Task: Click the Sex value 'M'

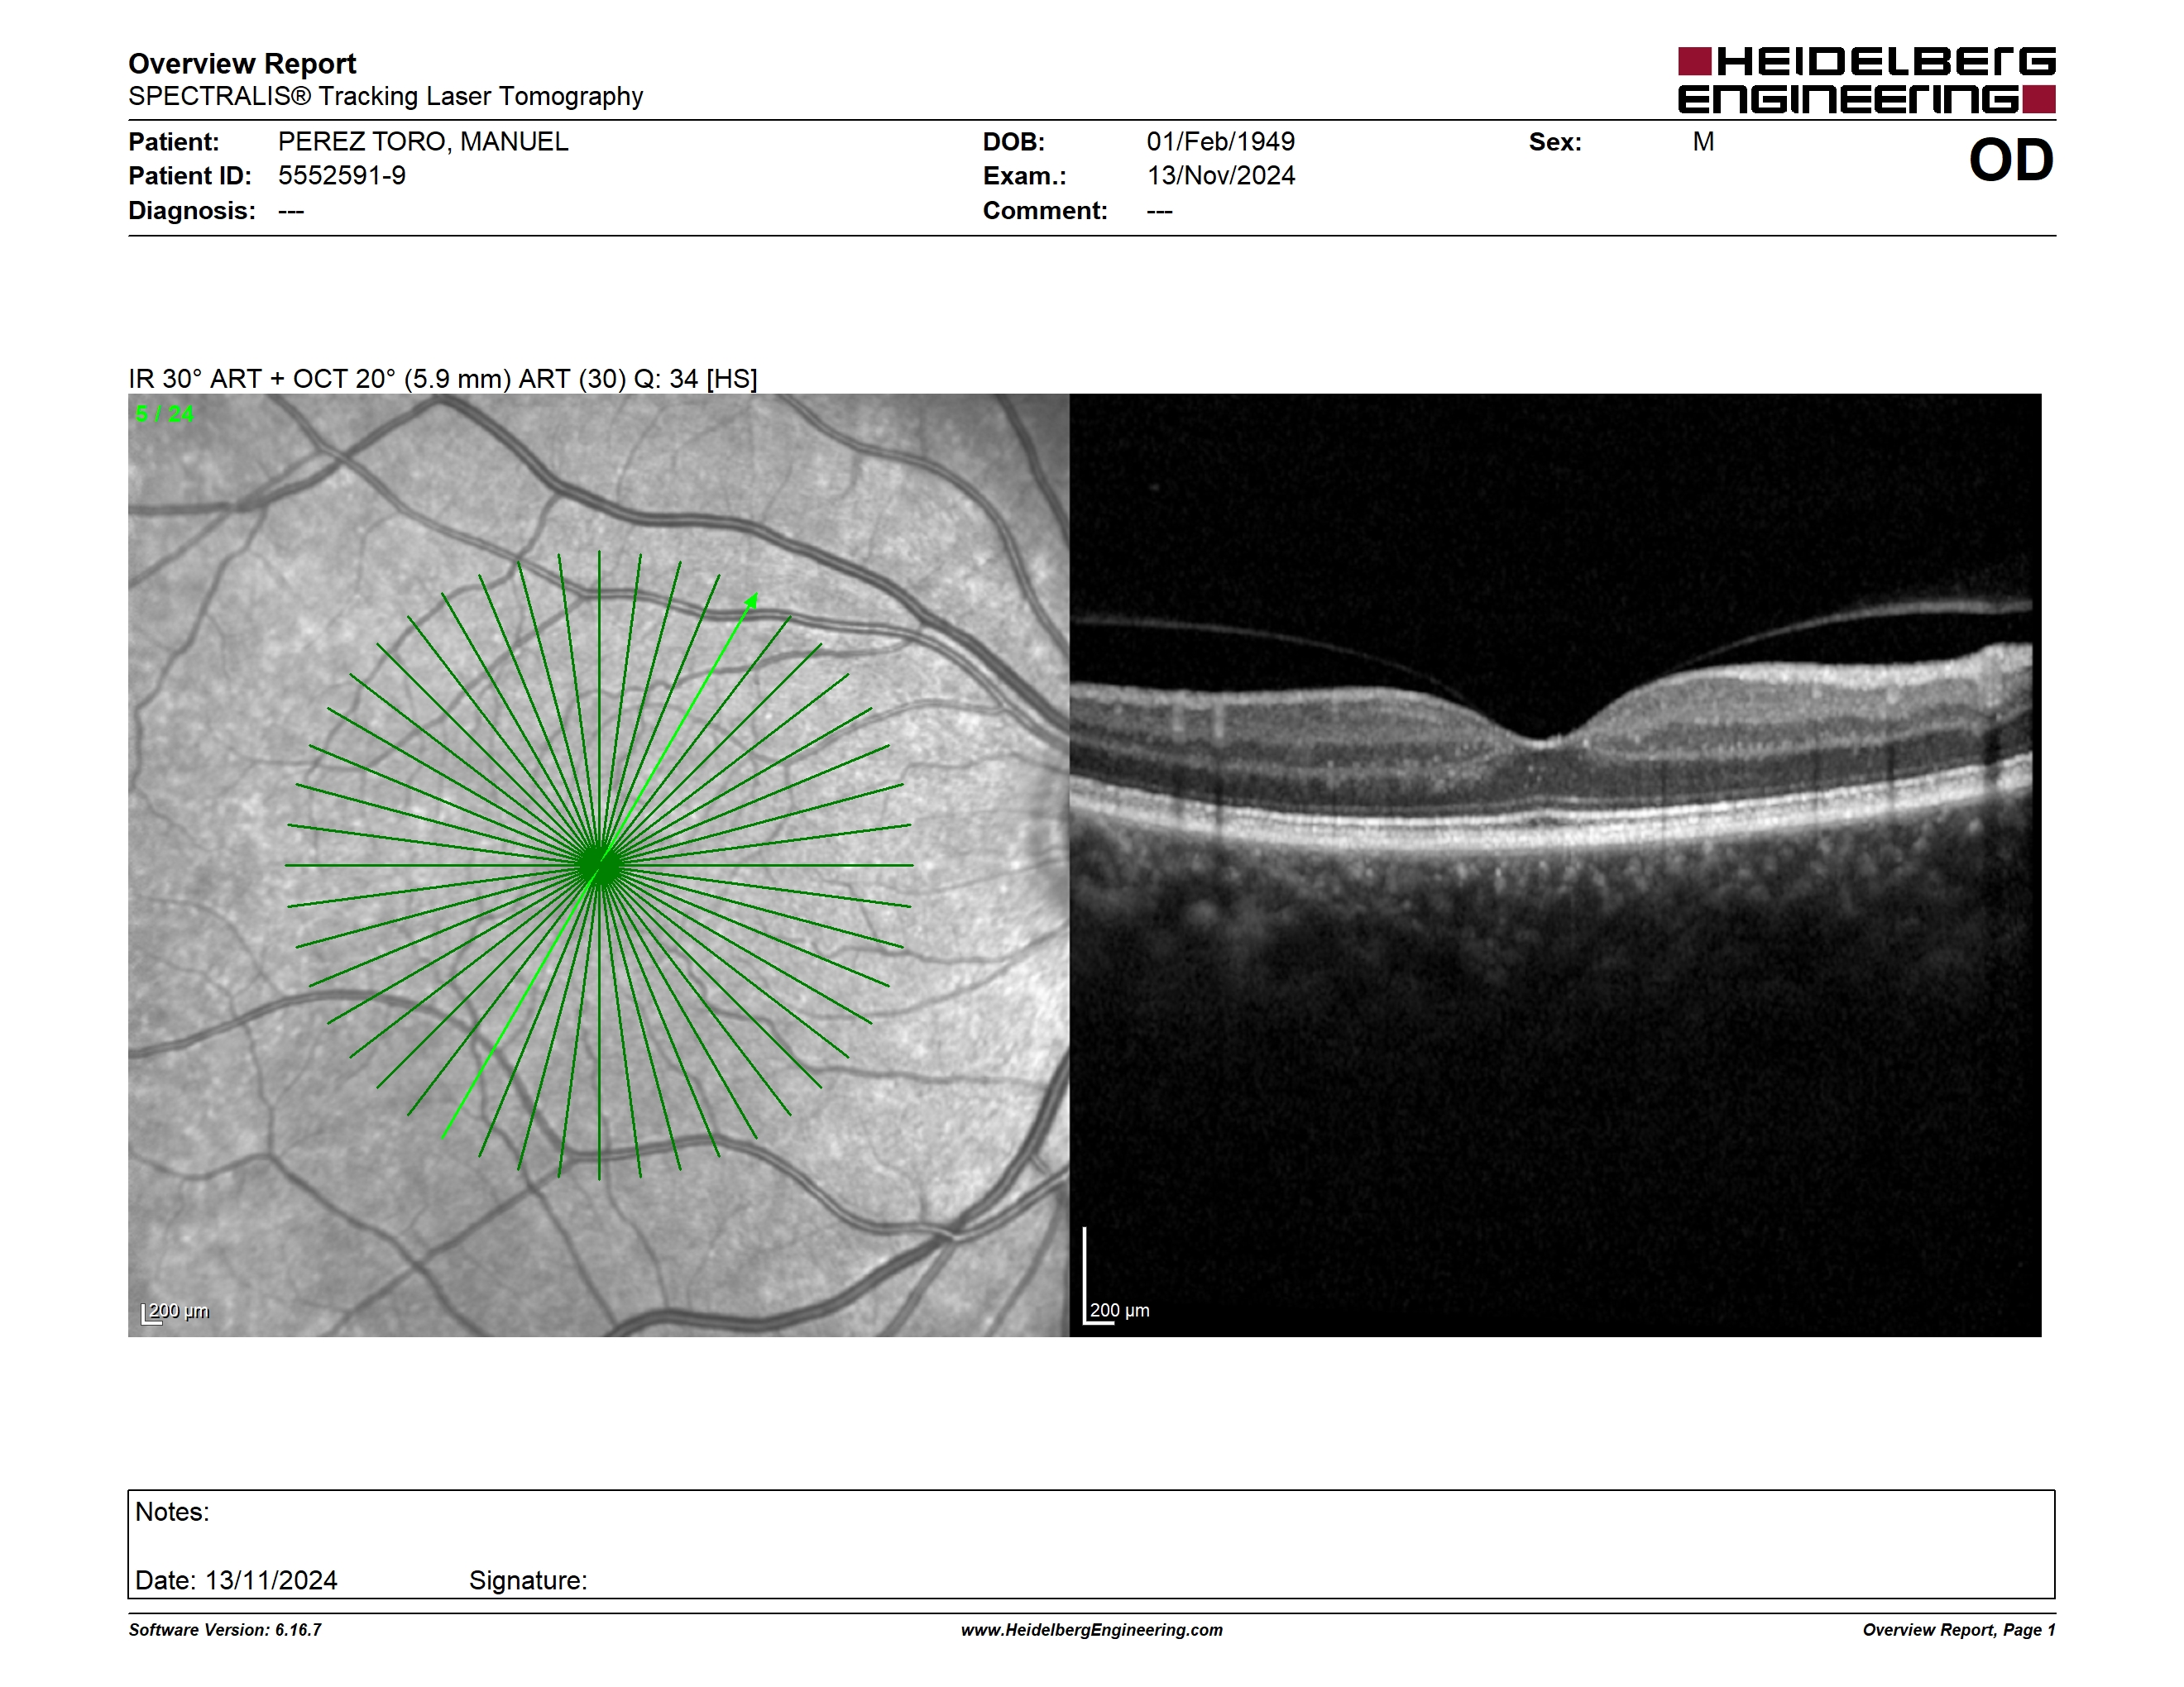Action: (x=1703, y=142)
